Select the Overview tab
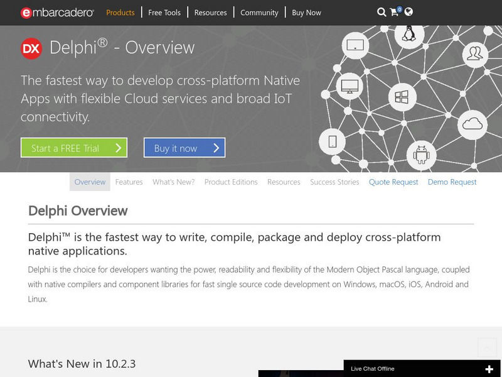Image resolution: width=502 pixels, height=377 pixels. point(90,182)
